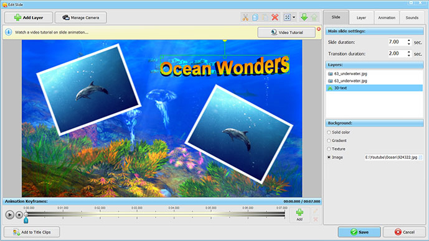
Task: Click the Manage Camera button
Action: pyautogui.click(x=81, y=18)
